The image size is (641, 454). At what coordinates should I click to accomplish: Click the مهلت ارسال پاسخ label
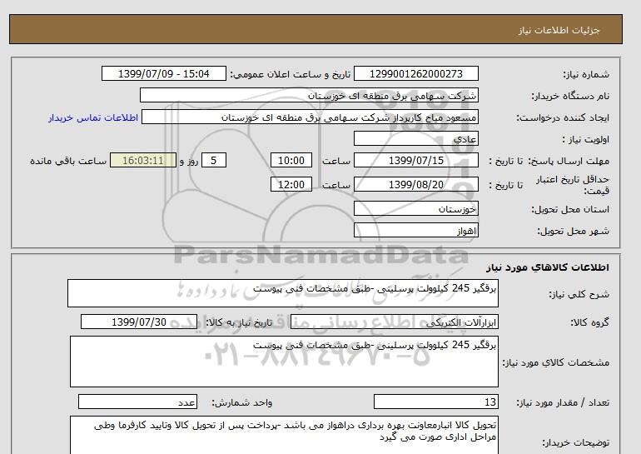pos(569,161)
